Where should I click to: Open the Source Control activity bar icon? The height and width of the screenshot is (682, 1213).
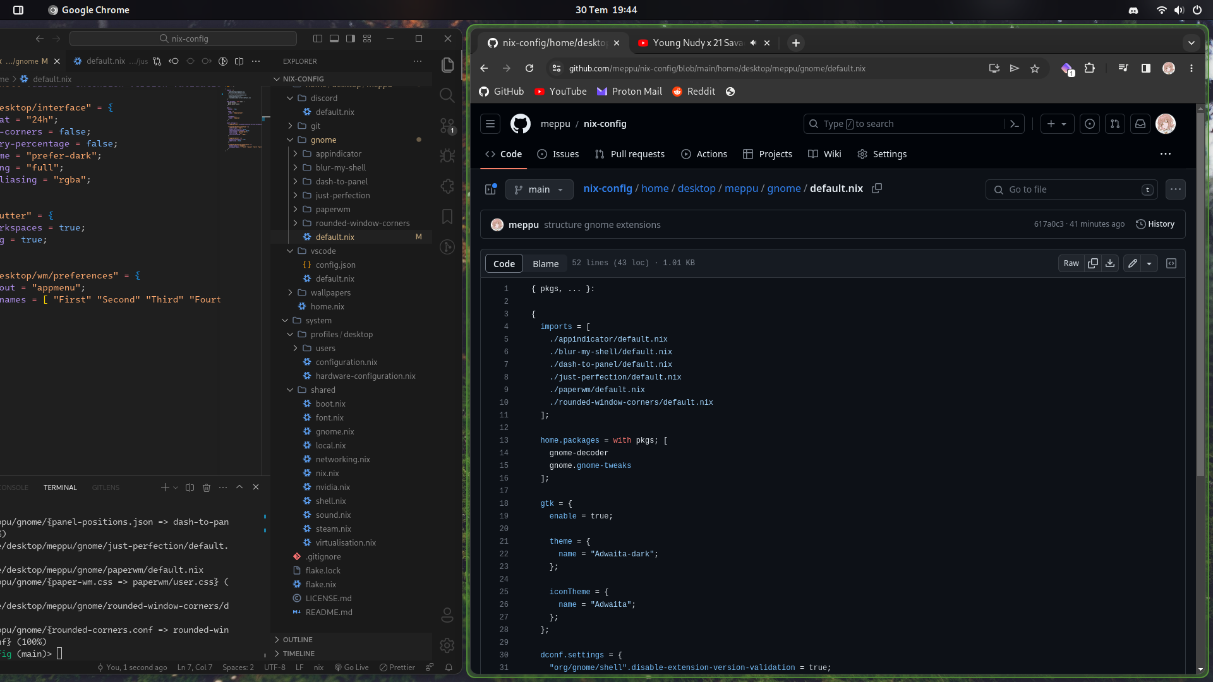pyautogui.click(x=447, y=126)
